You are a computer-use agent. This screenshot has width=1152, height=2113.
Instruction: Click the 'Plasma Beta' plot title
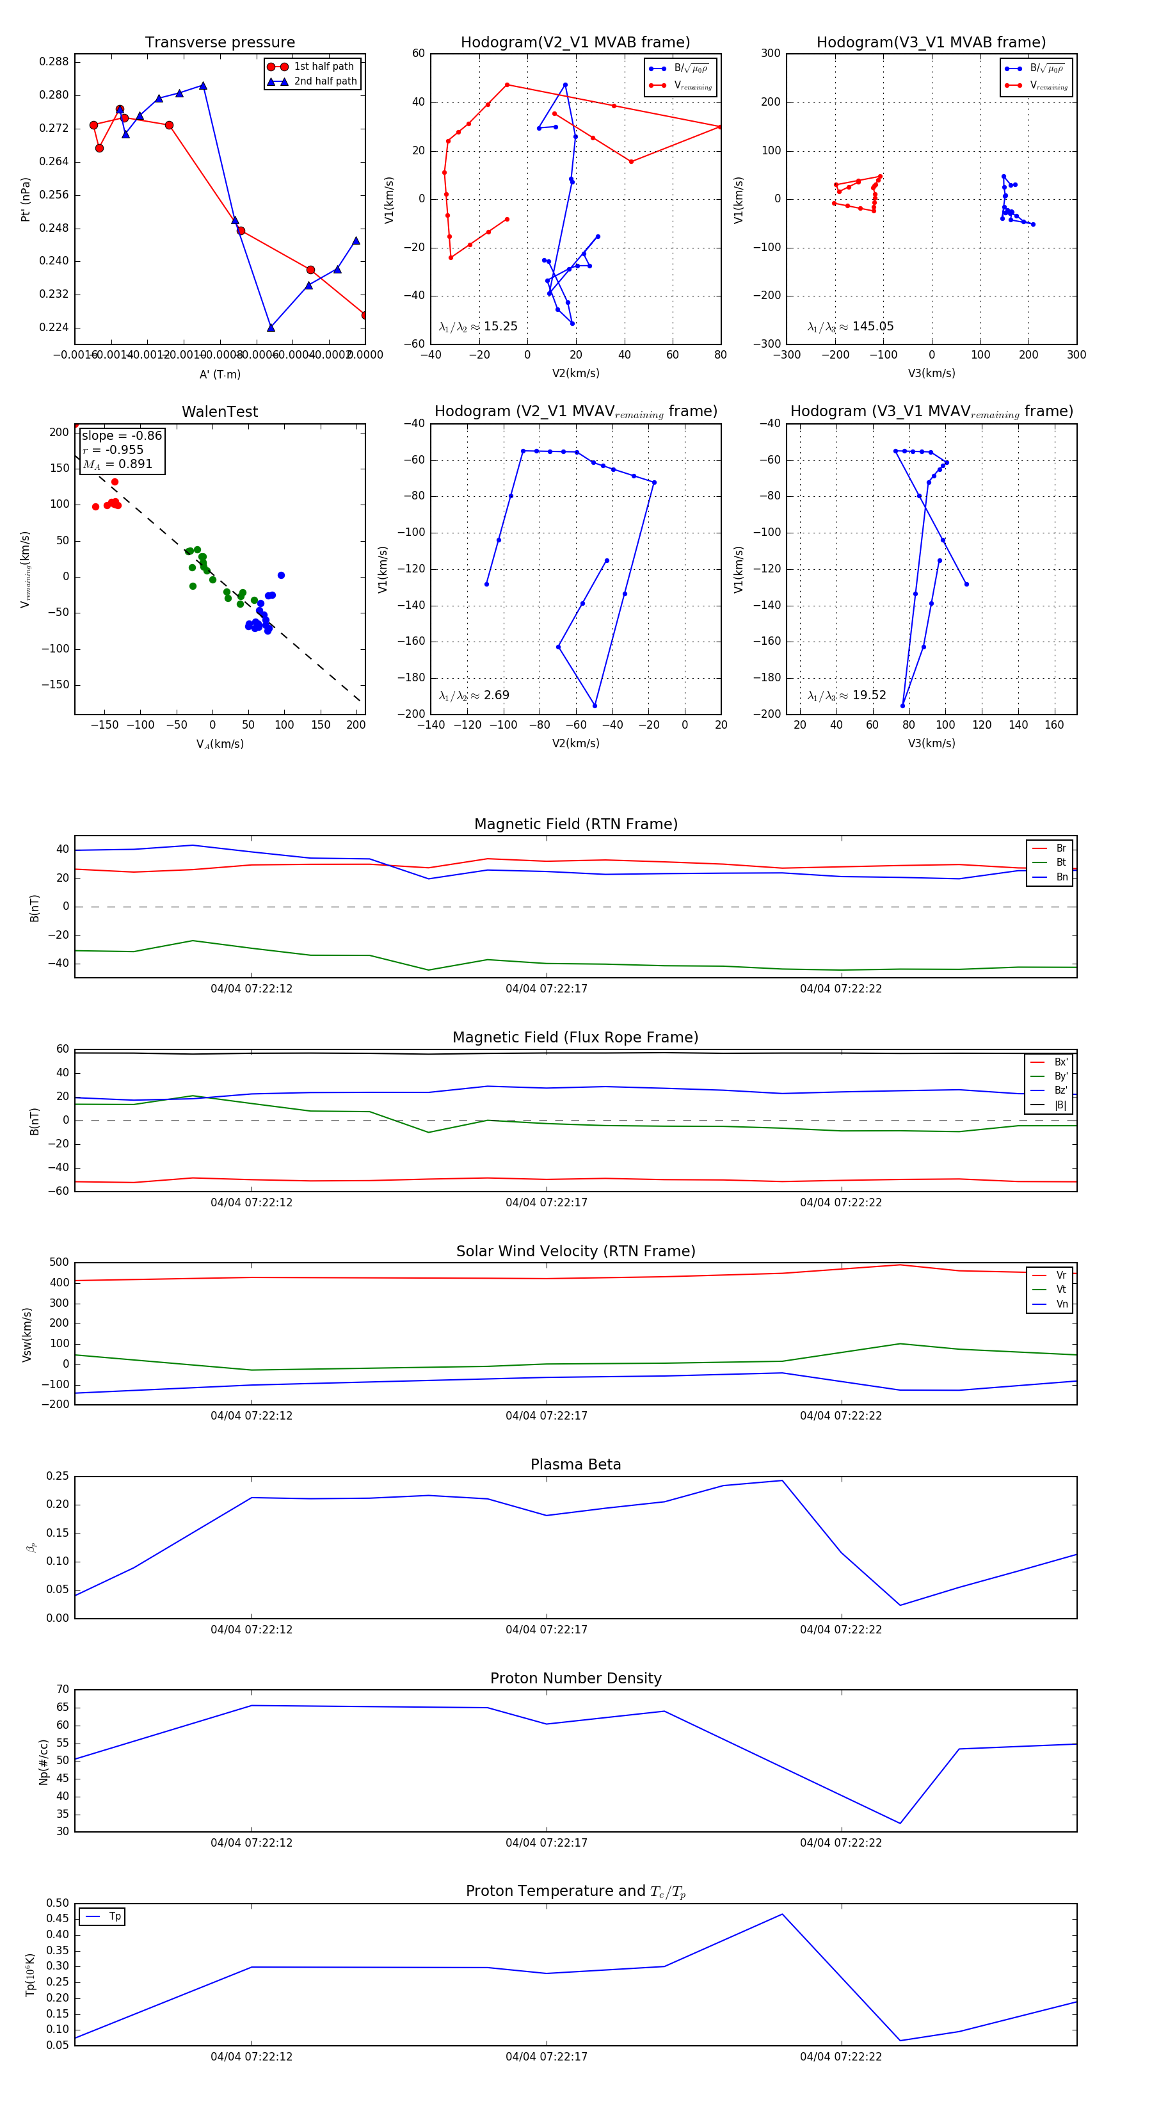pyautogui.click(x=575, y=1464)
